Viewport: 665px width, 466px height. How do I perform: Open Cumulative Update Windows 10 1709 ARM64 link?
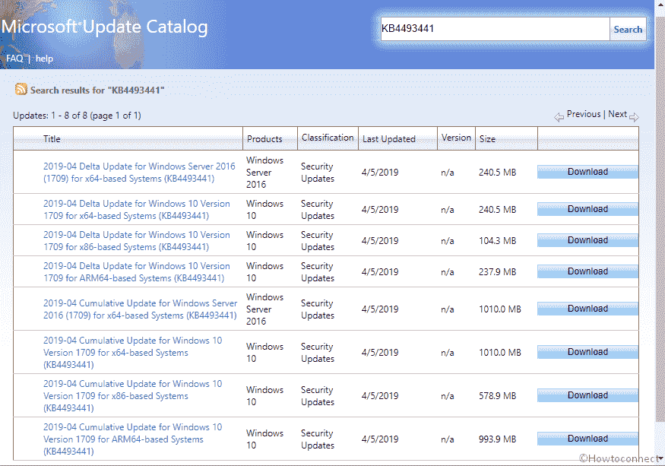point(133,439)
